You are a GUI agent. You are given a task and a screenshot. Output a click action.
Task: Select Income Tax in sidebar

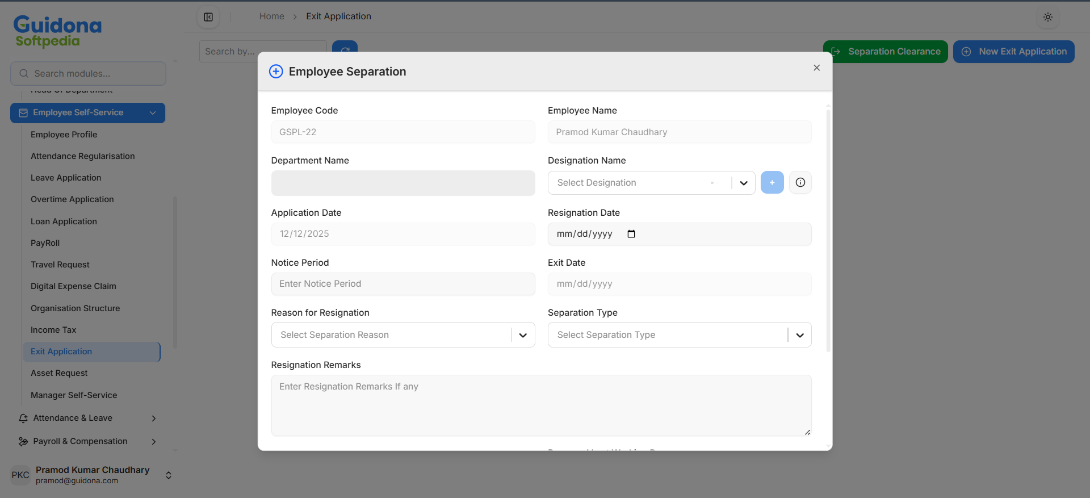[x=53, y=330]
